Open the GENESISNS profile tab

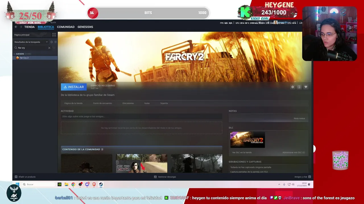pyautogui.click(x=85, y=27)
